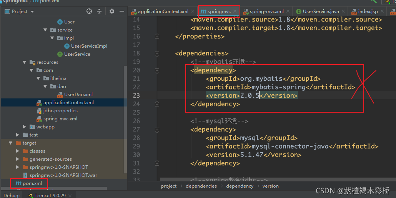Collapse the target folder

(11, 143)
